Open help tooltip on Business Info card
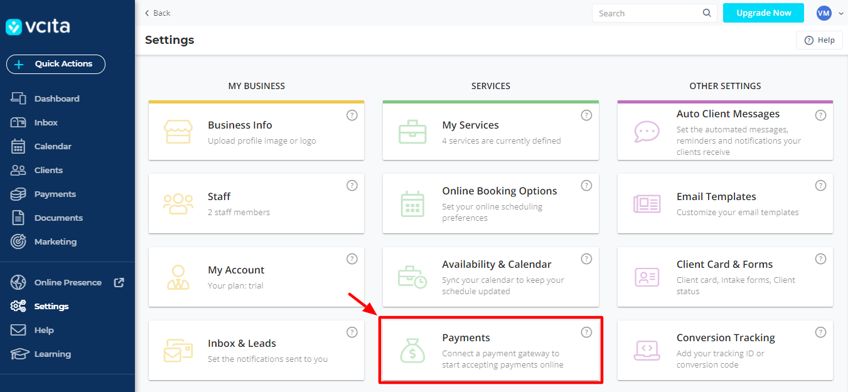The height and width of the screenshot is (392, 848). tap(352, 115)
